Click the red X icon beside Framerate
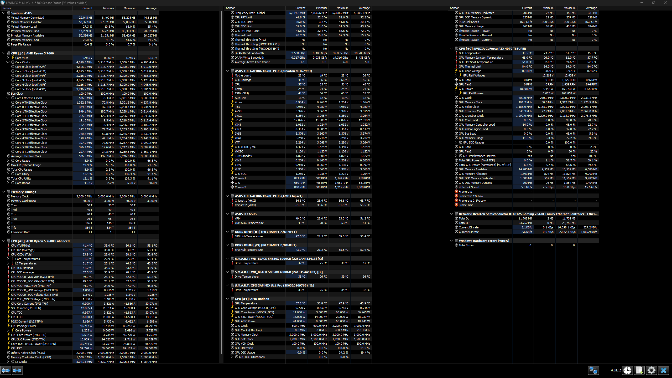 coord(456,192)
